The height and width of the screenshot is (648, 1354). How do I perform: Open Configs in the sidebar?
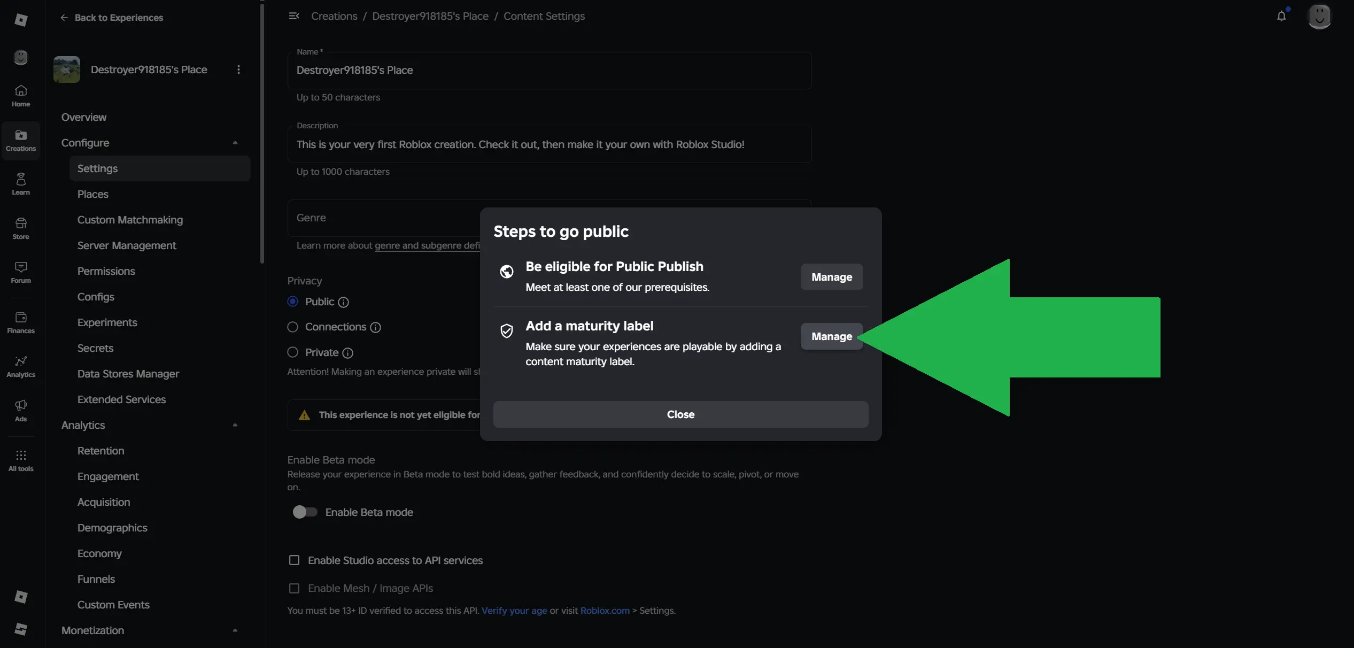pyautogui.click(x=96, y=297)
